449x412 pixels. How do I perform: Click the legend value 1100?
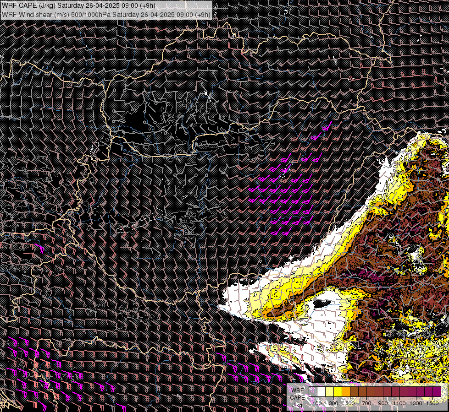click(x=399, y=403)
